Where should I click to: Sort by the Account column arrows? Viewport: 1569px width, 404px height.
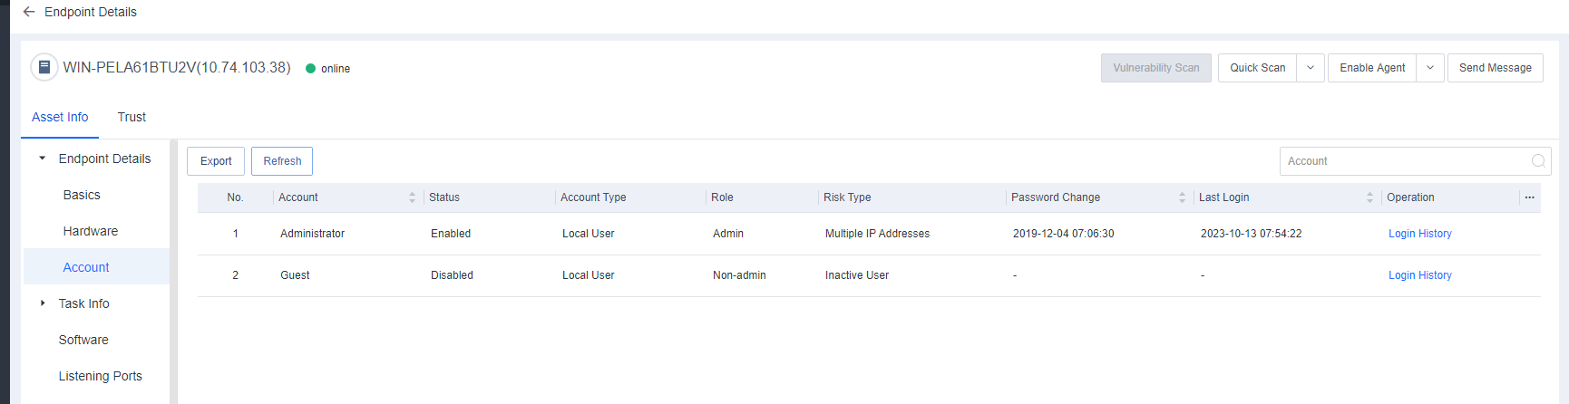[412, 197]
